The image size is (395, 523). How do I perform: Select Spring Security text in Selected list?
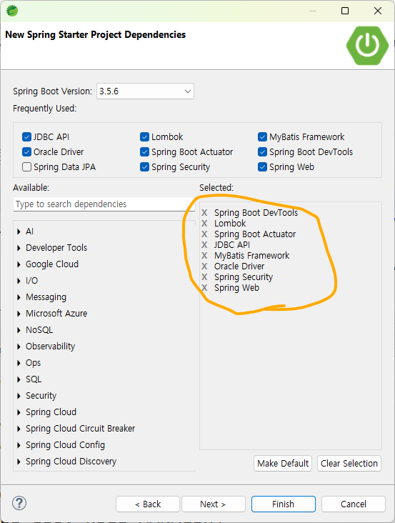[244, 277]
